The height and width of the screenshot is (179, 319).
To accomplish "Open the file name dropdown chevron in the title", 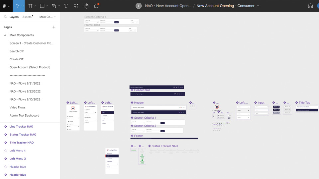I will (x=258, y=6).
